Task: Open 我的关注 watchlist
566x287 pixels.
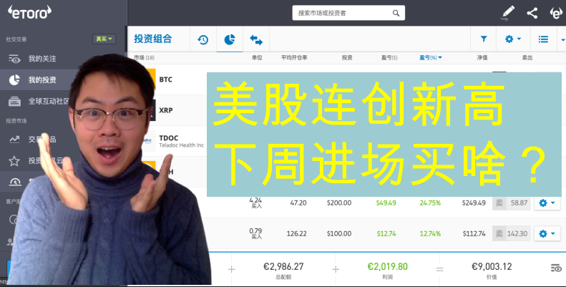Action: (42, 59)
